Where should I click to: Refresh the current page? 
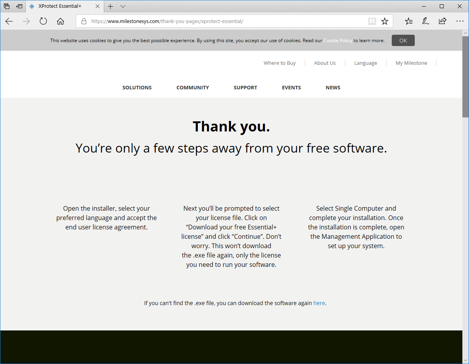click(x=43, y=21)
